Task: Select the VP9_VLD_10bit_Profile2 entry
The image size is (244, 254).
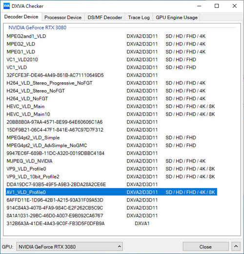Action: pyautogui.click(x=111, y=177)
